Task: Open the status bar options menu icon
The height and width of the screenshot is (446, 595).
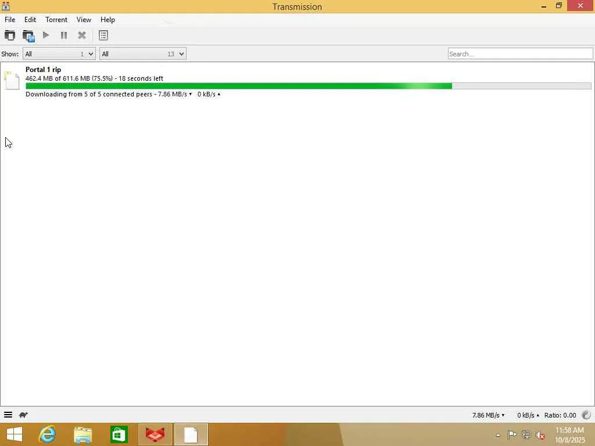Action: point(8,415)
